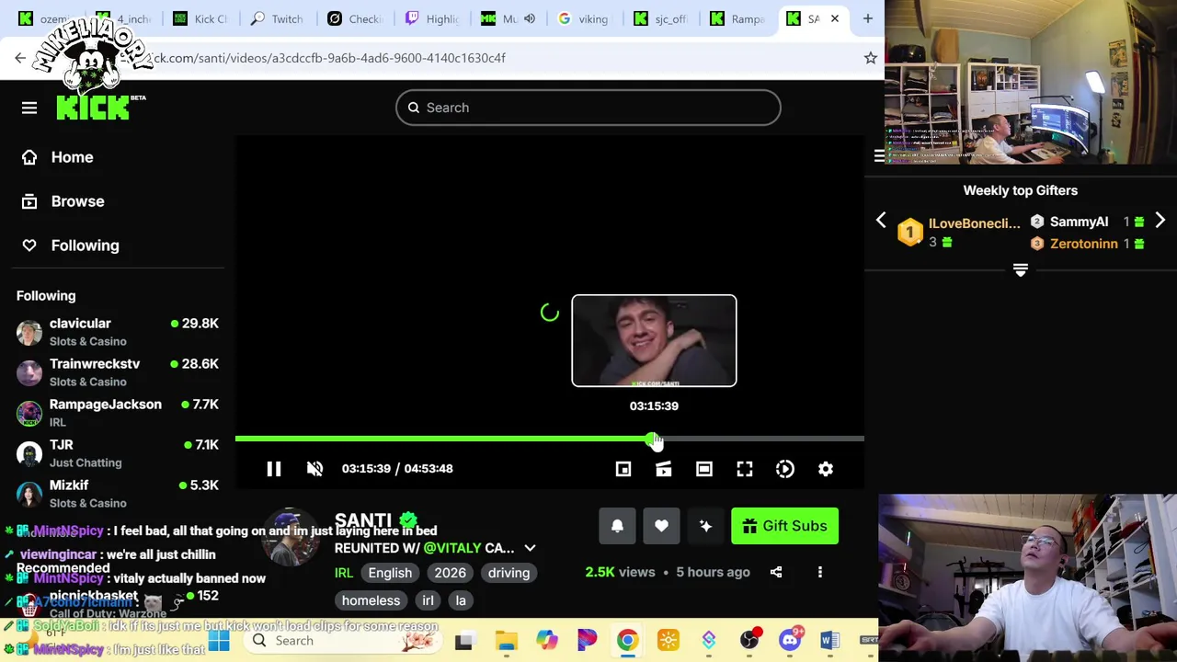Unmute the video player

(314, 469)
